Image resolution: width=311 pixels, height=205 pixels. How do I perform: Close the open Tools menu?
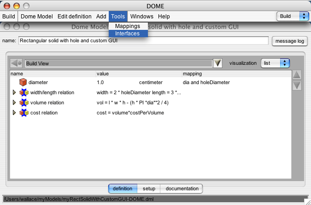point(118,17)
